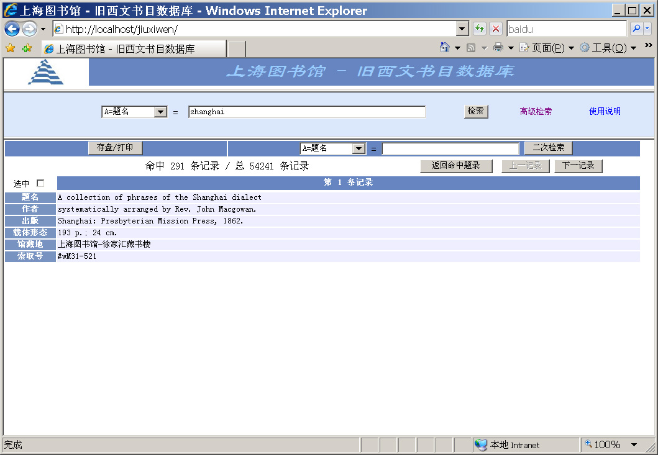The image size is (658, 455).
Task: Refresh the page with the green arrows icon
Action: point(479,29)
